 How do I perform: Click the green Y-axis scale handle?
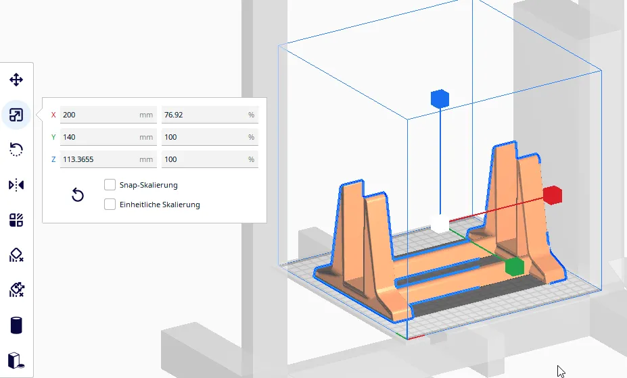514,267
